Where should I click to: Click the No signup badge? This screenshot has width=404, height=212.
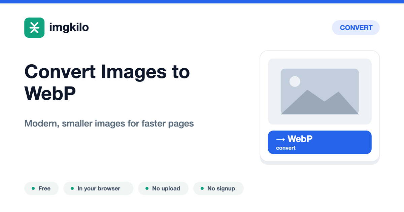pos(218,188)
